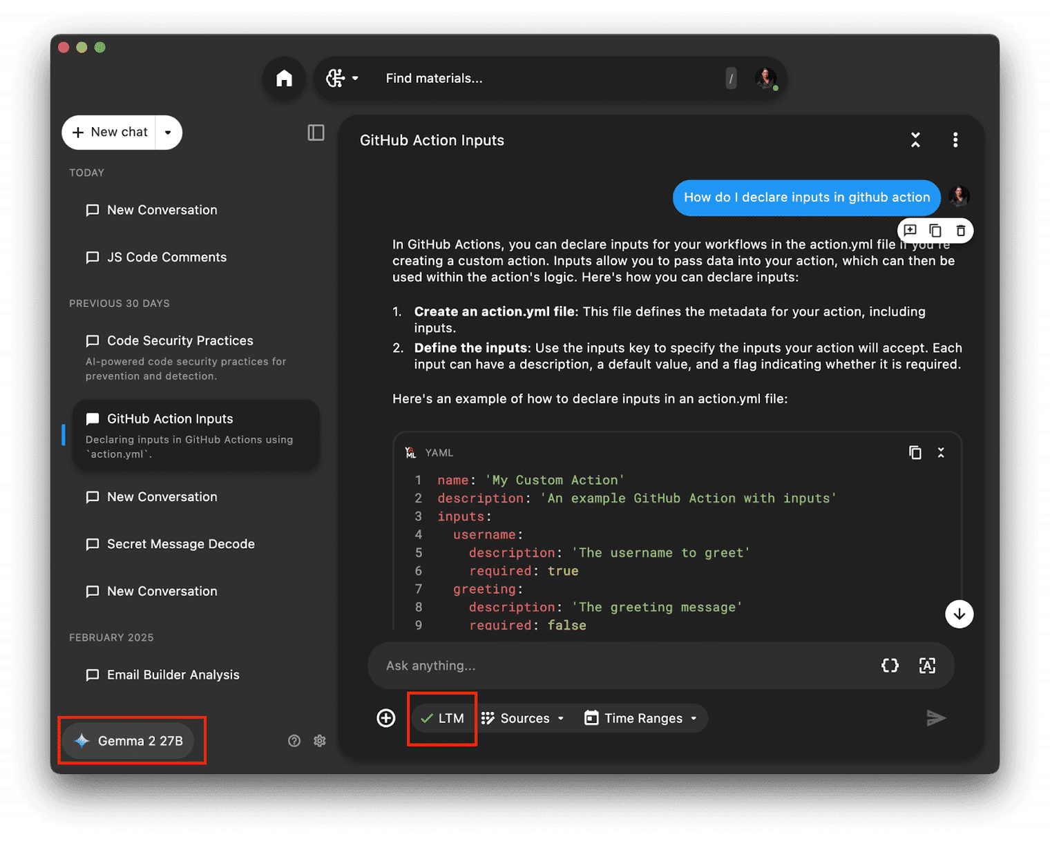Open New Conversation below Secret Message Decode

coord(196,591)
